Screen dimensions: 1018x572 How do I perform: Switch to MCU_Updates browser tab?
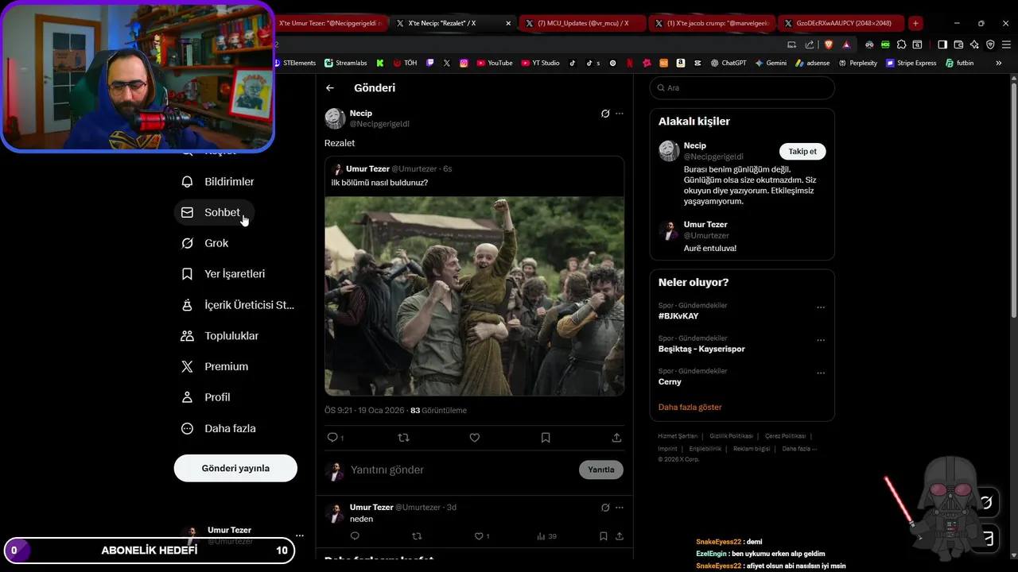pos(583,23)
